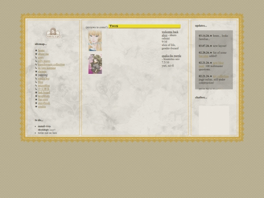
Task: Open the 'media log' link
Action: pyautogui.click(x=44, y=78)
